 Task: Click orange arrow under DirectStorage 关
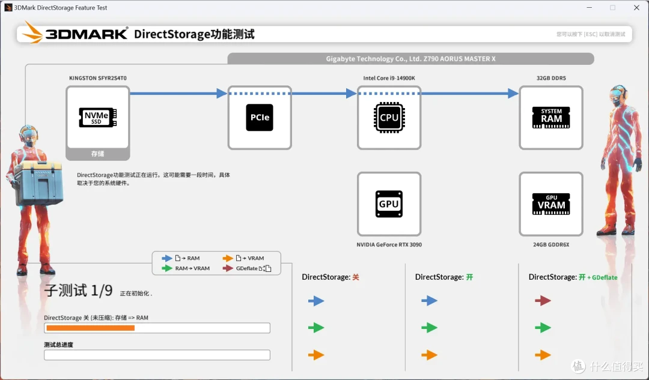tap(316, 355)
